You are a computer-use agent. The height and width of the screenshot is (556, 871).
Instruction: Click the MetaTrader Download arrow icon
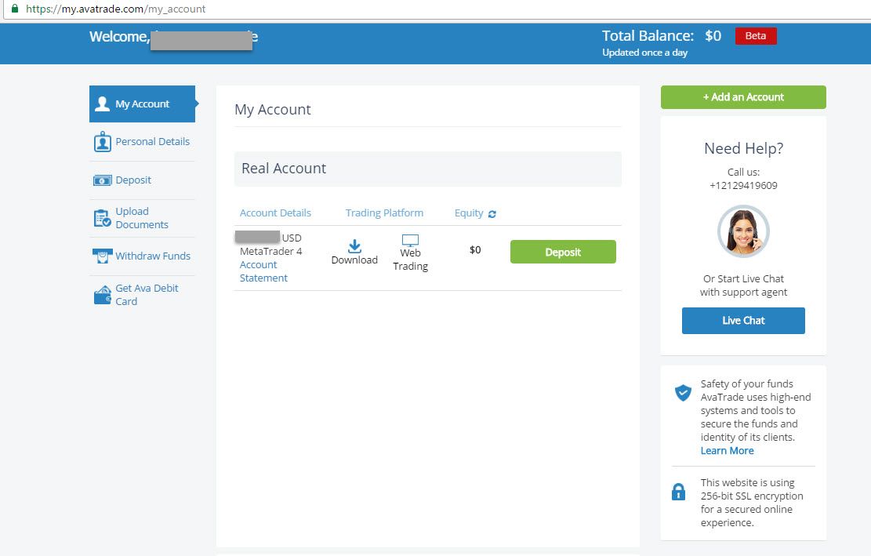pos(354,246)
